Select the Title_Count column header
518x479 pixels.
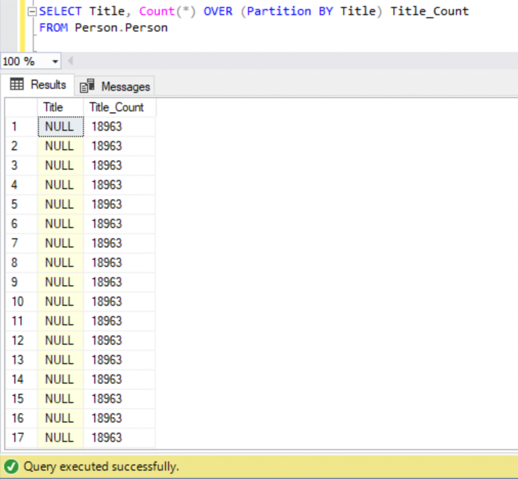point(119,107)
